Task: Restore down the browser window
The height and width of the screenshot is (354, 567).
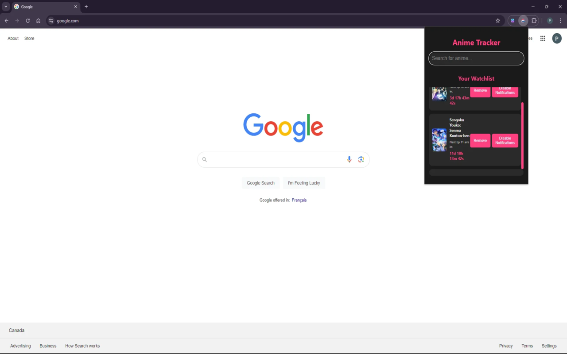Action: tap(547, 7)
